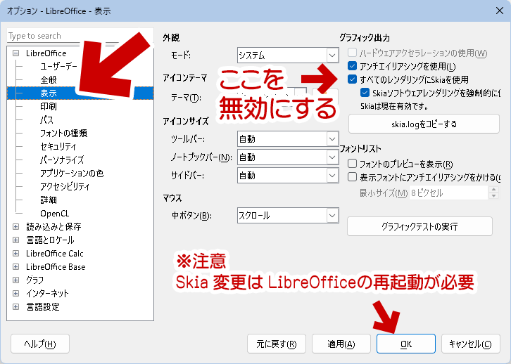Confirm settings with the OK button
Viewport: 511px width, 364px height.
tap(406, 344)
